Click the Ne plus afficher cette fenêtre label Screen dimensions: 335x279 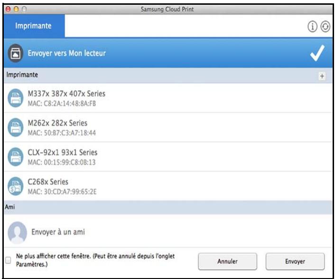[95, 260]
